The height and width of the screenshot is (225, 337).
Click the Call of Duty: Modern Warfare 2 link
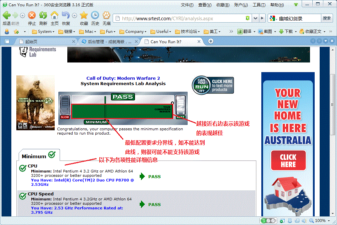click(x=123, y=78)
